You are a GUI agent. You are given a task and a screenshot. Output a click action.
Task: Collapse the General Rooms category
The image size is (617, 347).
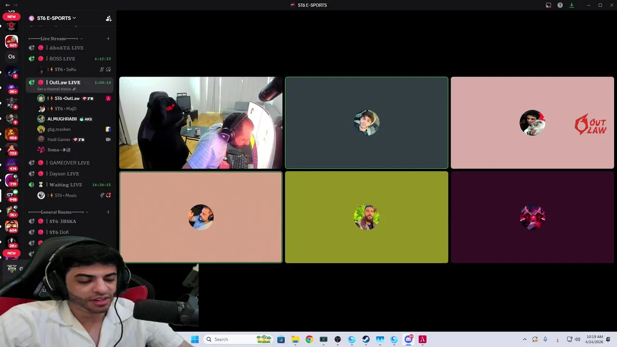click(x=58, y=212)
